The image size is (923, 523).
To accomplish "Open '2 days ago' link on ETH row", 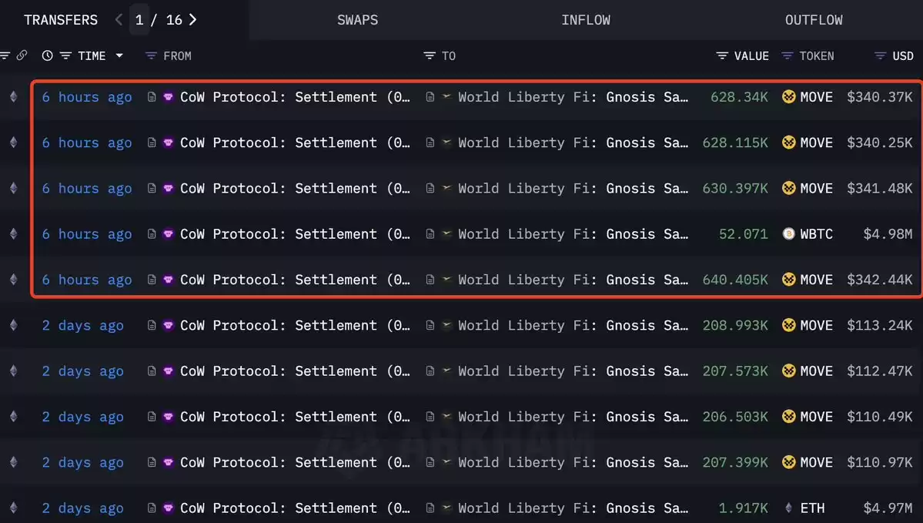I will [x=82, y=508].
